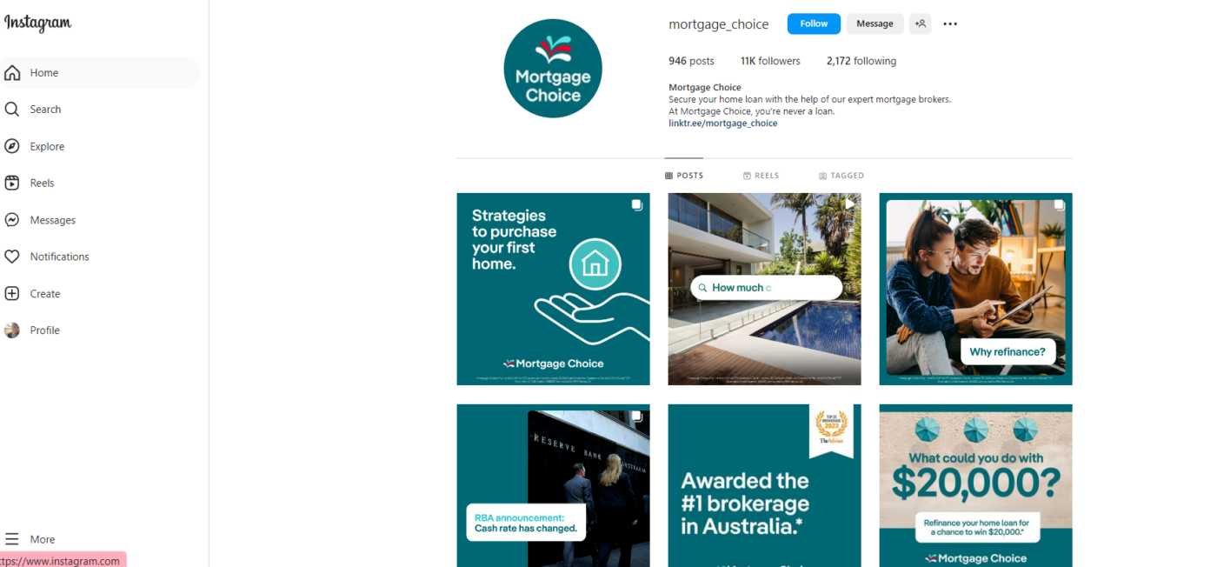The width and height of the screenshot is (1217, 567).
Task: Click Create plus icon
Action: pos(12,294)
